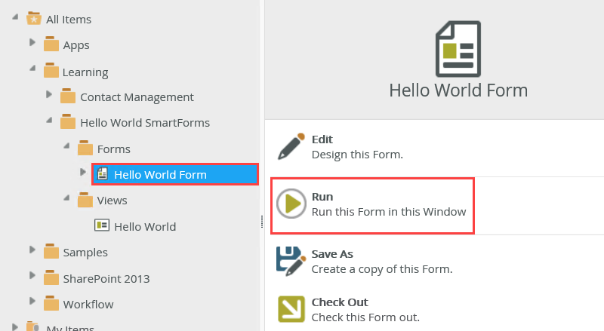Click the pane splitter grip handle
Screen dimensions: 604x331
pyautogui.click(x=262, y=222)
